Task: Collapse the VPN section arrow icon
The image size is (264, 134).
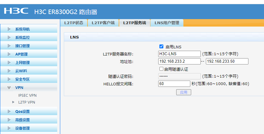Action: tap(9, 87)
